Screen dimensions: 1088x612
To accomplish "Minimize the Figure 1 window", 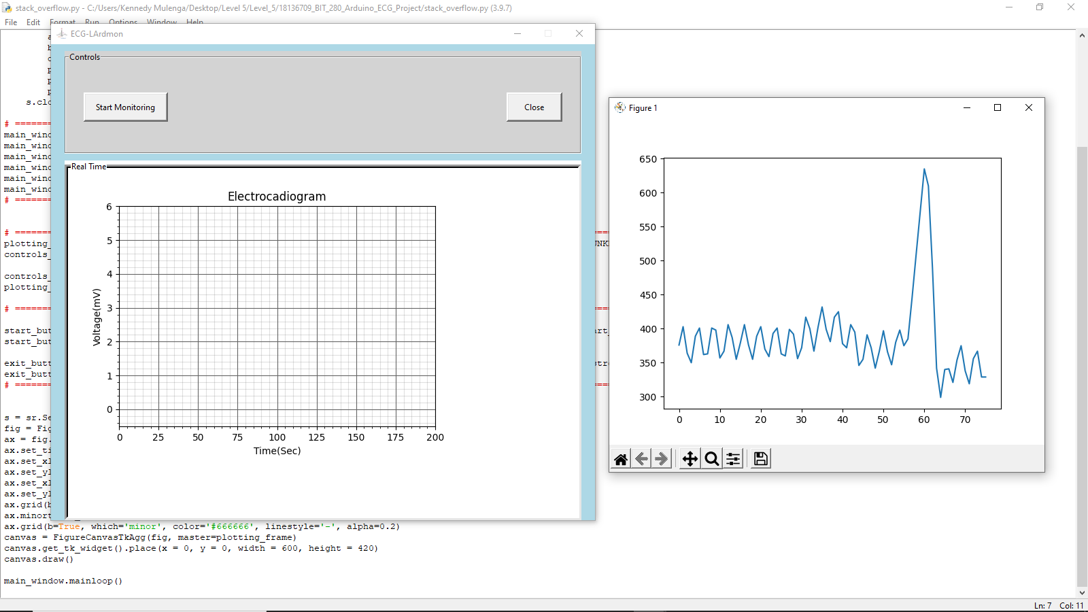I will point(967,107).
